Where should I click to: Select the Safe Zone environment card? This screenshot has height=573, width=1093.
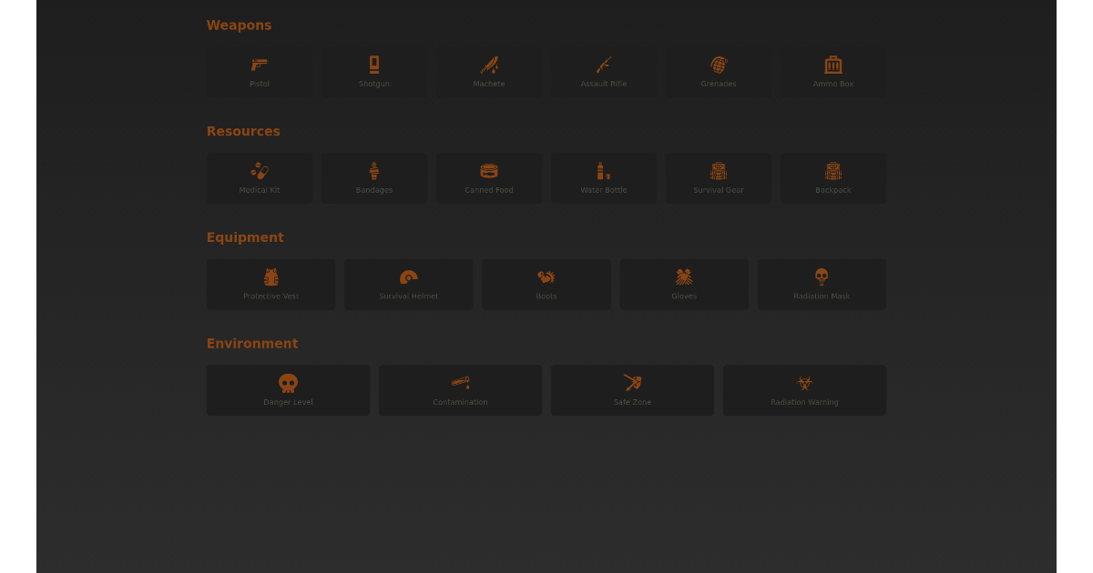point(632,389)
